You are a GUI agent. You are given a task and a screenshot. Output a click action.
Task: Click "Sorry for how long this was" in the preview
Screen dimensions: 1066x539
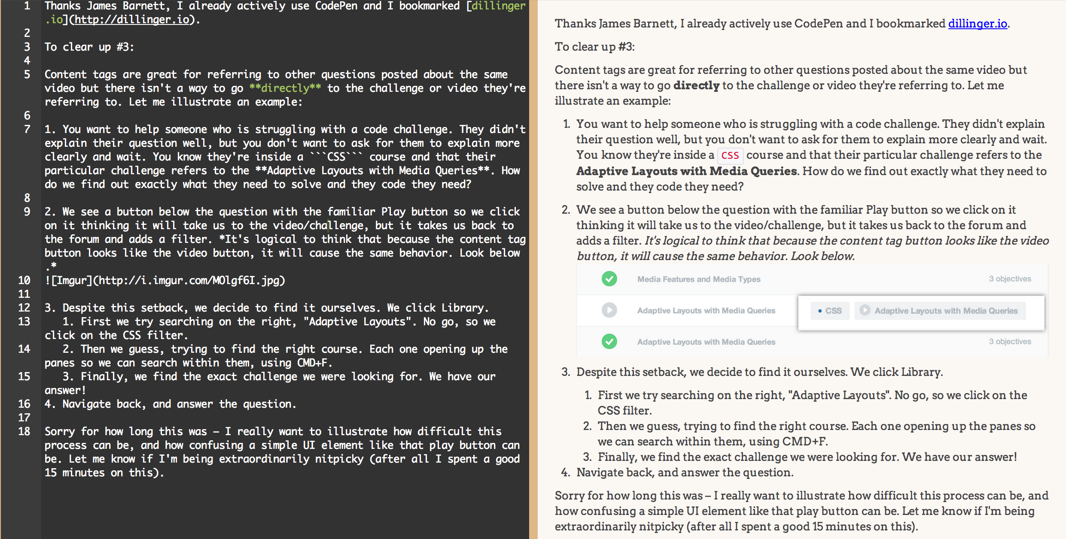(629, 496)
